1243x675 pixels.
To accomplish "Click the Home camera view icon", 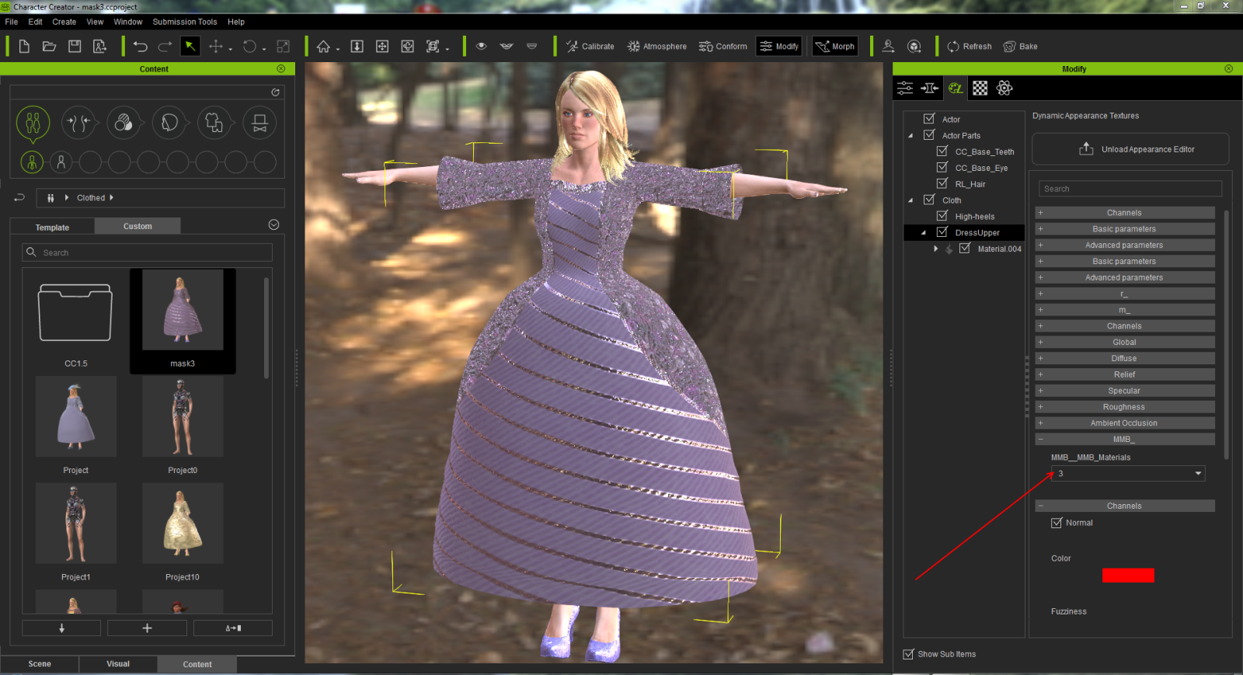I will (x=323, y=47).
